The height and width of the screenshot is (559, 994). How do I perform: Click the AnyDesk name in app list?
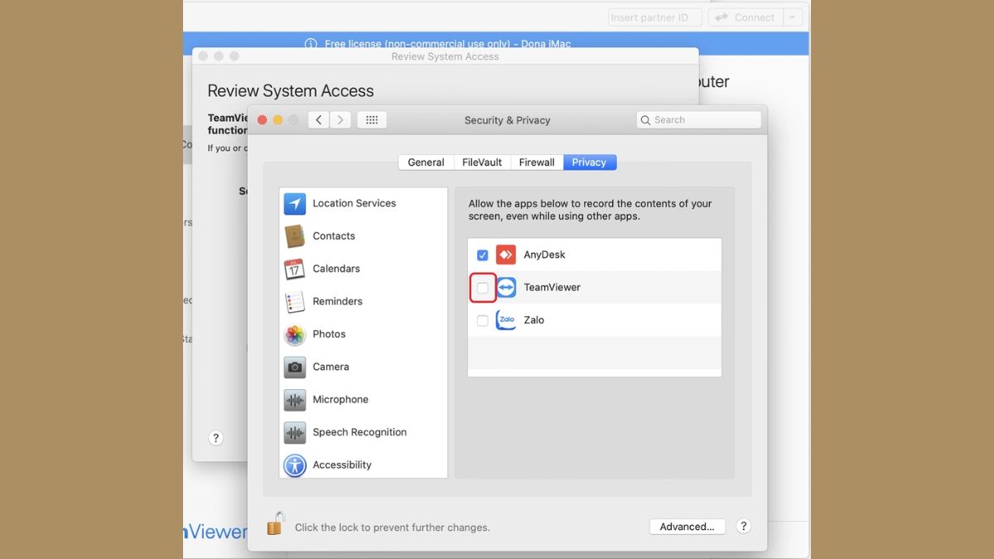click(544, 255)
